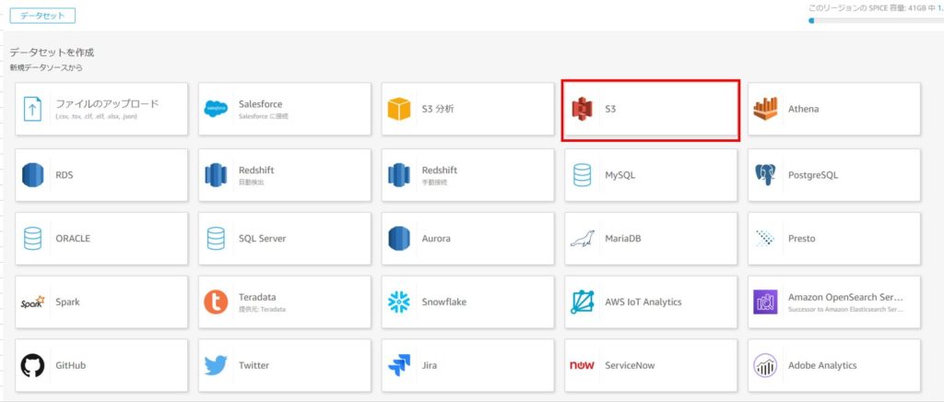Select the Adobe Analytics label
Viewport: 944px width, 402px height.
click(822, 365)
